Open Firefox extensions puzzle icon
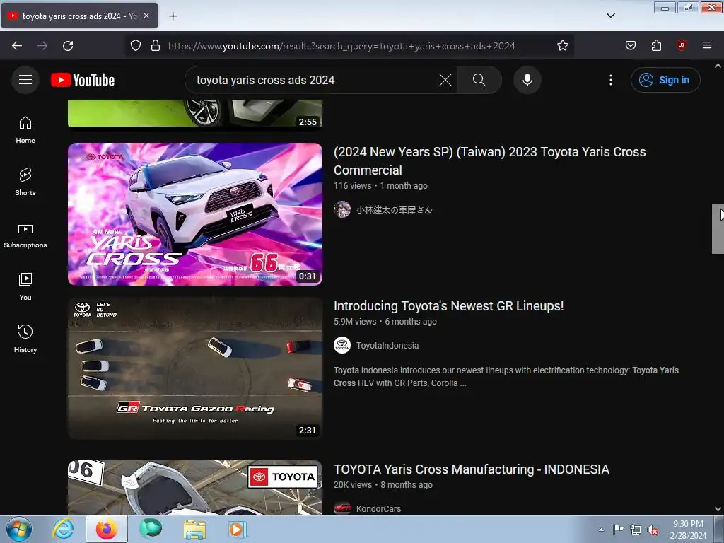 tap(656, 46)
